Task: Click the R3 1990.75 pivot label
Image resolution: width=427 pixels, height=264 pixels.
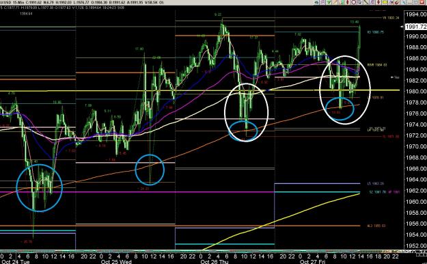Action: (x=376, y=32)
